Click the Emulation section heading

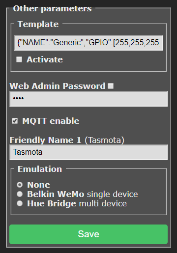(40, 169)
